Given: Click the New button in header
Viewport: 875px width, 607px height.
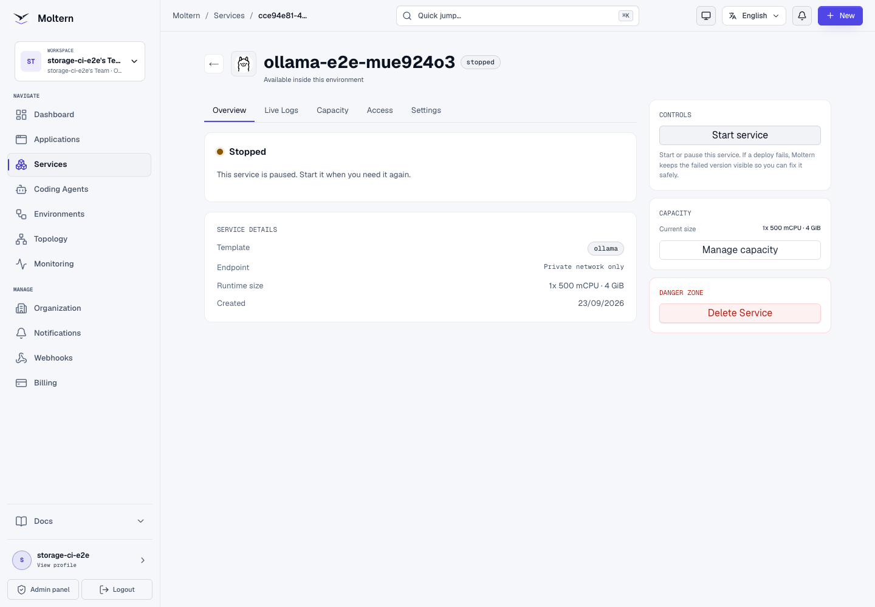Looking at the screenshot, I should [840, 16].
